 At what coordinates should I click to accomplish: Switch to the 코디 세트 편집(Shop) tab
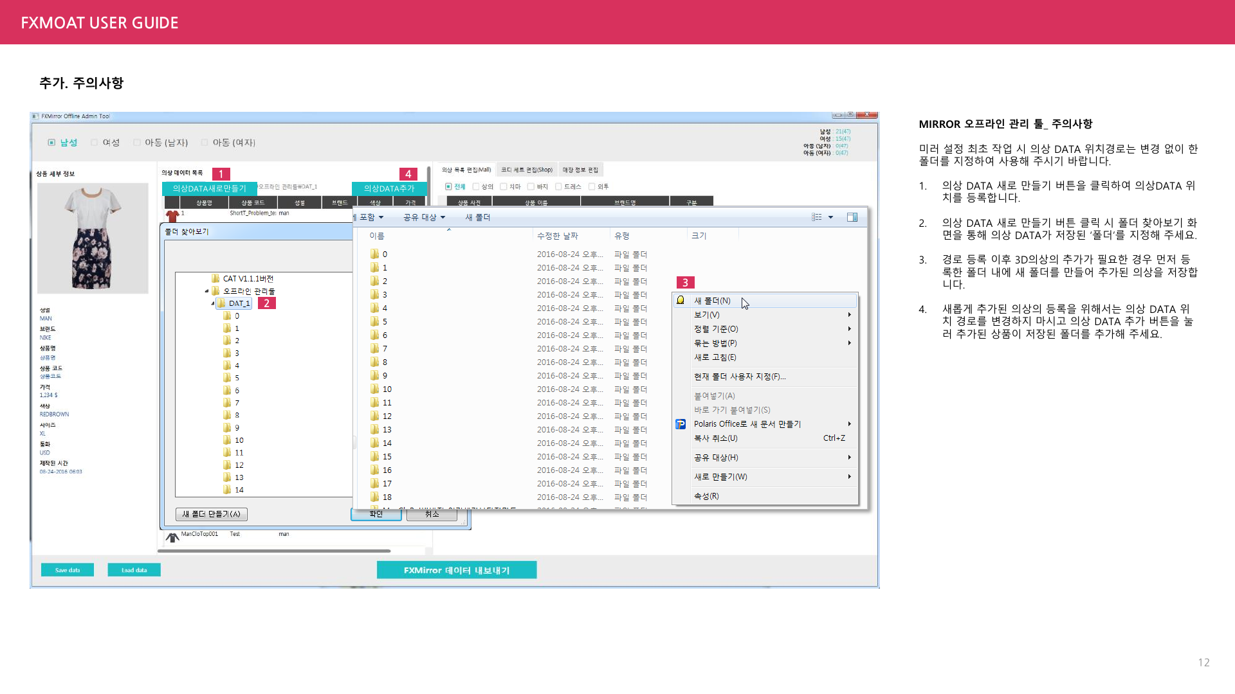click(x=527, y=170)
